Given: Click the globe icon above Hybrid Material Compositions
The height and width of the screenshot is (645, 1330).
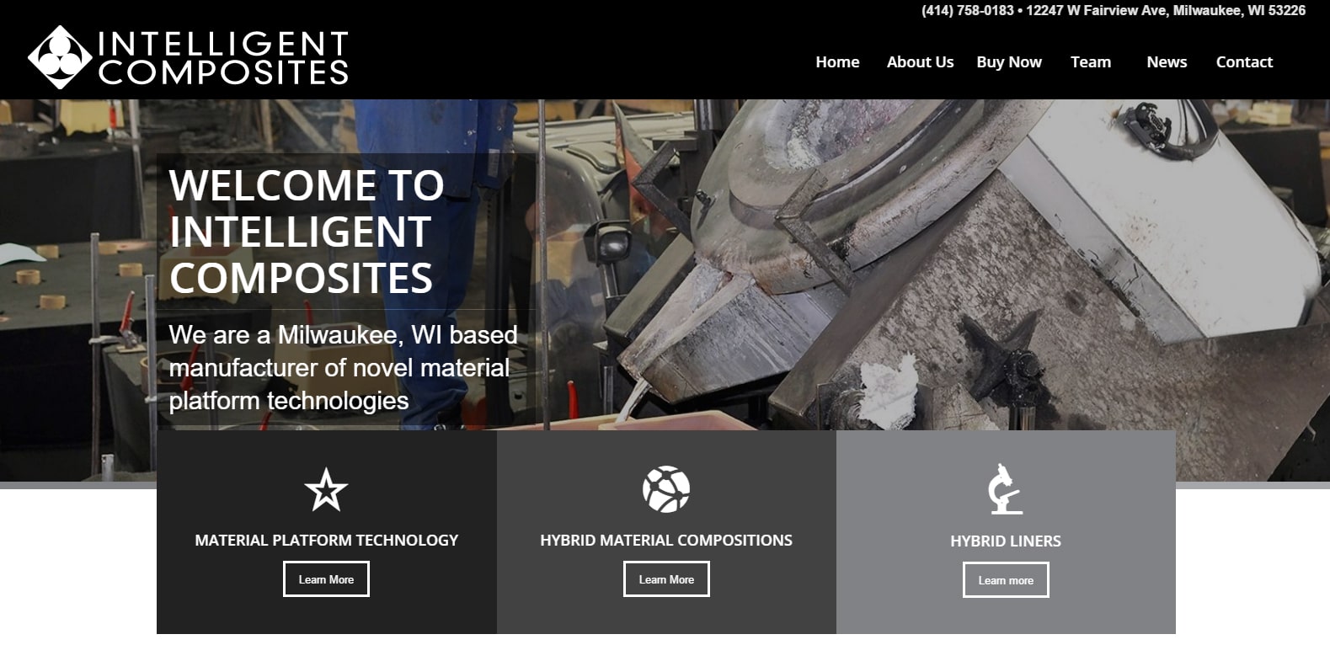Looking at the screenshot, I should point(666,489).
